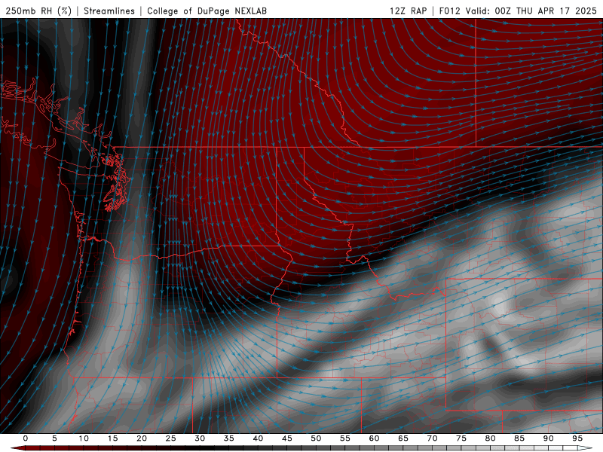Screen dimensions: 603x452
Task: Click the colorbar label "5"
Action: coord(54,438)
